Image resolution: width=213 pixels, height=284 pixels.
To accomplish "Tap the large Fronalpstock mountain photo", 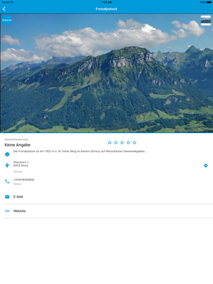I will 106,73.
